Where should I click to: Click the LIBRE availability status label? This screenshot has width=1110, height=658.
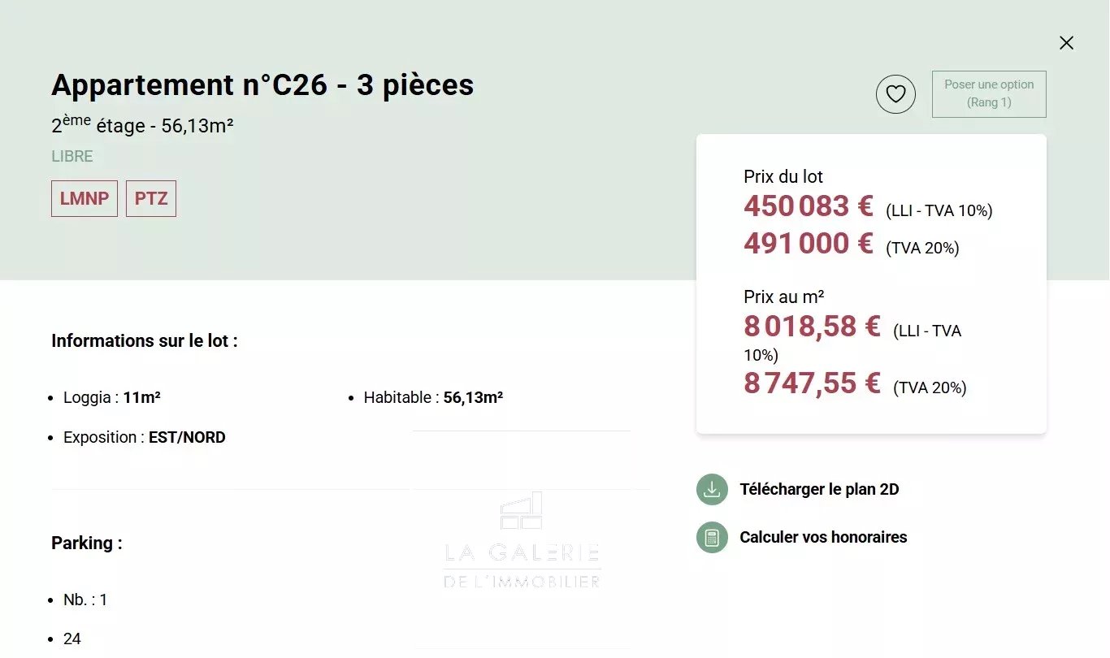pos(72,156)
